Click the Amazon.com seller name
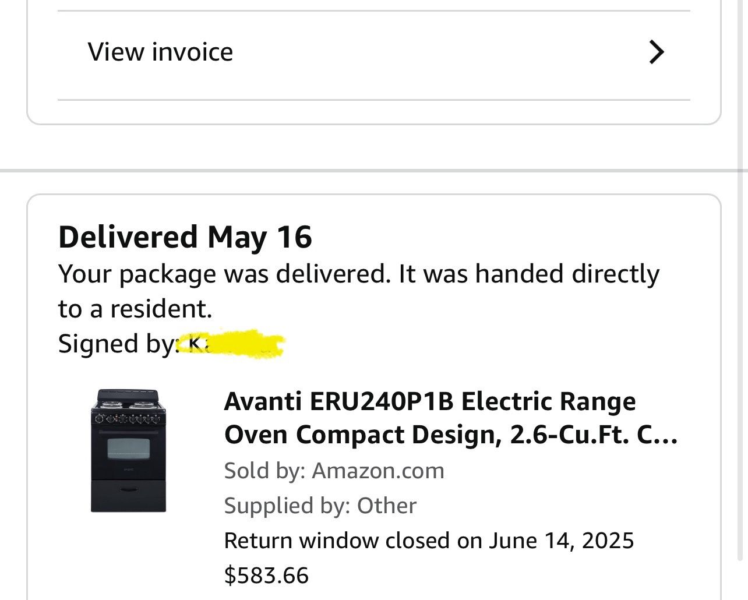Screen dimensions: 748x600 [x=378, y=470]
